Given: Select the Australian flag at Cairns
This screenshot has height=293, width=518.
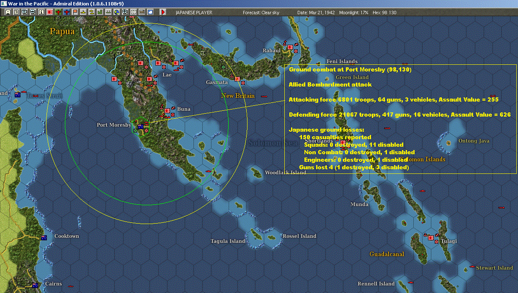Looking at the screenshot, I should pos(35,285).
